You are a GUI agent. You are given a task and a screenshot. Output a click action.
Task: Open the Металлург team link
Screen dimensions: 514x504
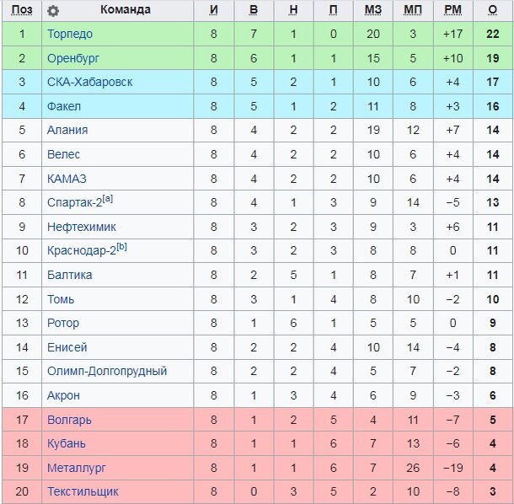click(77, 467)
